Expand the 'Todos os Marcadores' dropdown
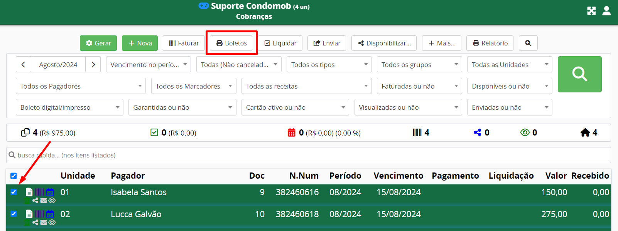This screenshot has width=618, height=231. 194,86
